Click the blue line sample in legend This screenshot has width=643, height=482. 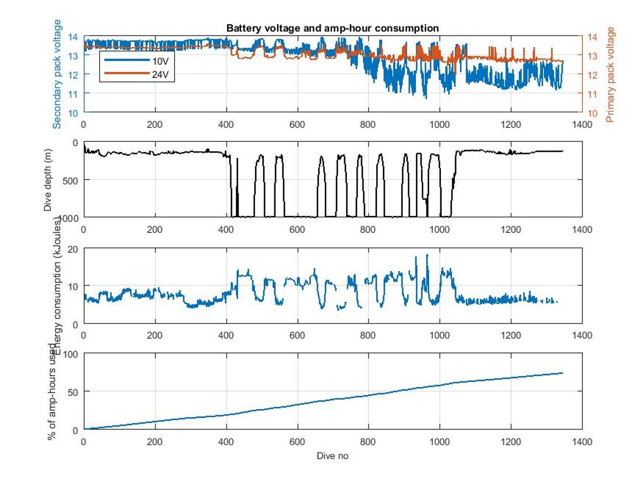pos(126,61)
